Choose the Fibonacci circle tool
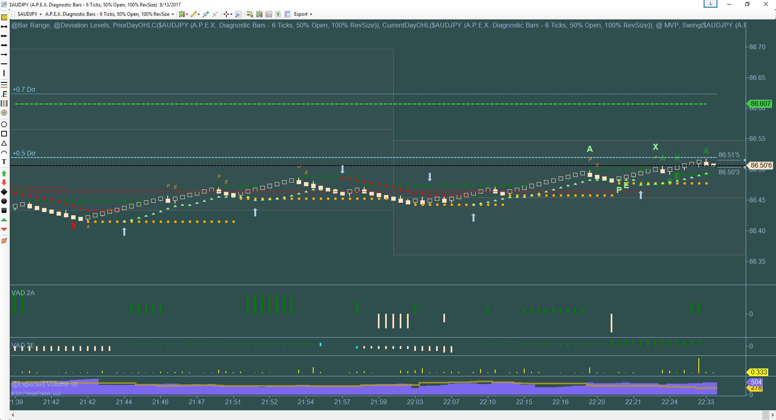Screen dimensions: 776x420 (4, 113)
